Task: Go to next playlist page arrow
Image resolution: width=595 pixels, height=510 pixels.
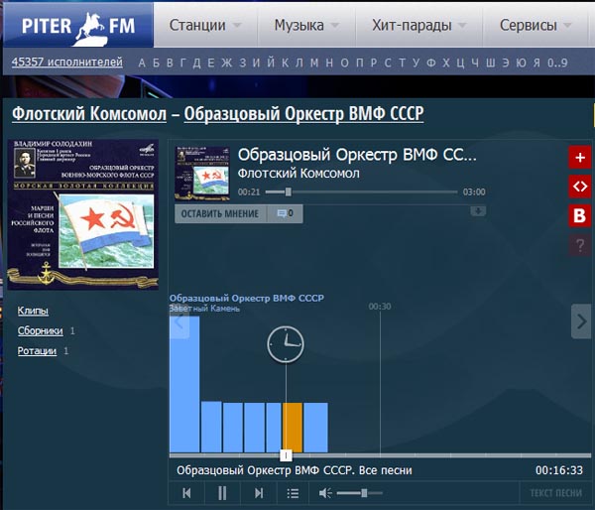Action: [x=581, y=321]
